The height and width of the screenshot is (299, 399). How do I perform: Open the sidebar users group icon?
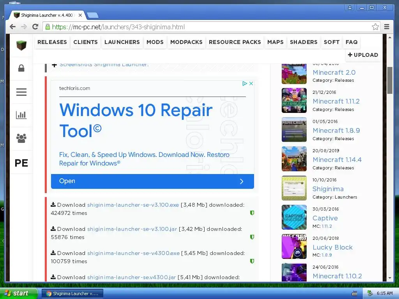21,138
